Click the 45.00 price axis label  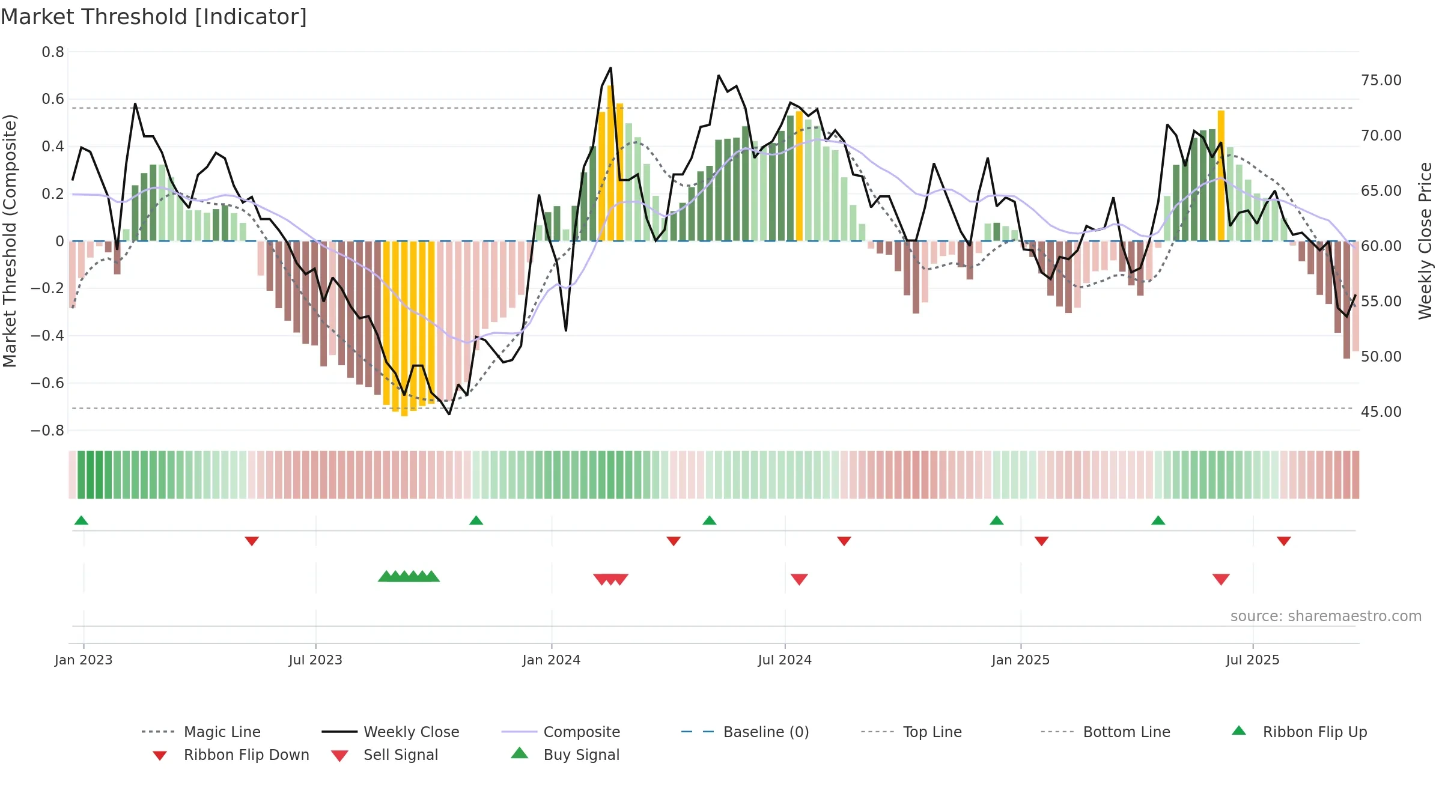(1381, 412)
